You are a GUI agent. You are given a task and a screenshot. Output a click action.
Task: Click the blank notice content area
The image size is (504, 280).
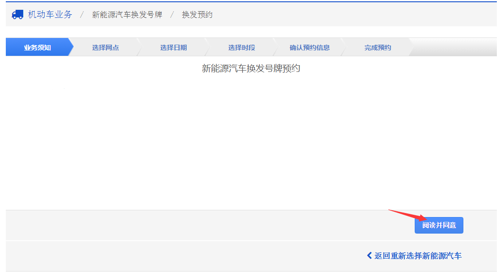(x=251, y=143)
